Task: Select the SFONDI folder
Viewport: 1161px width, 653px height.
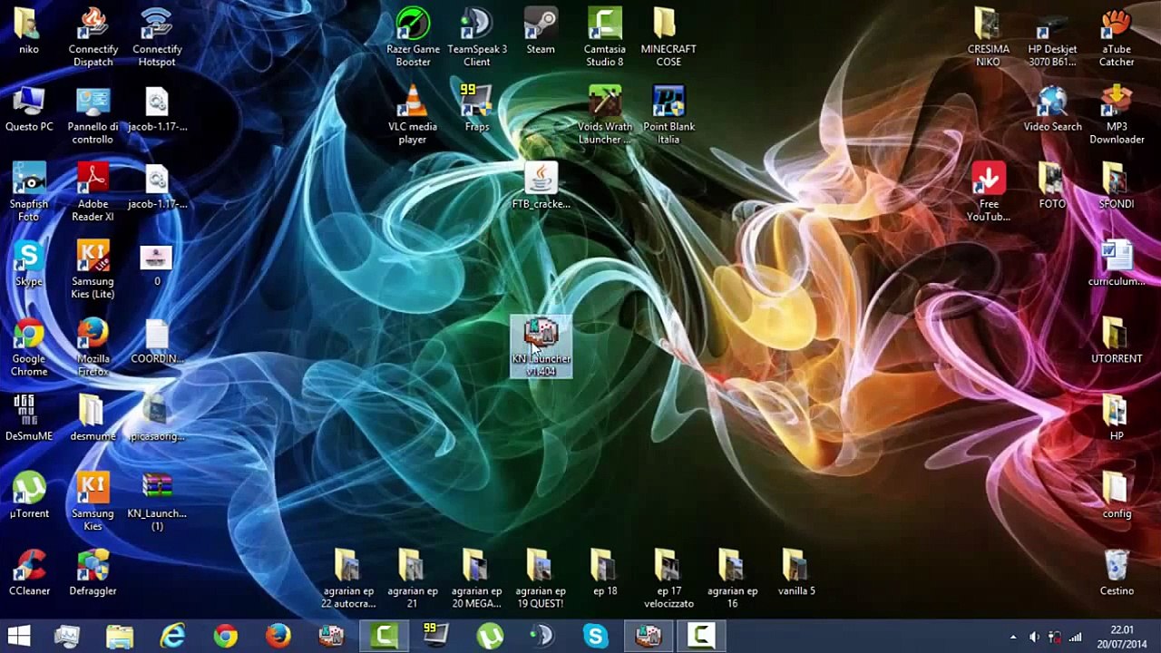Action: coord(1117,186)
